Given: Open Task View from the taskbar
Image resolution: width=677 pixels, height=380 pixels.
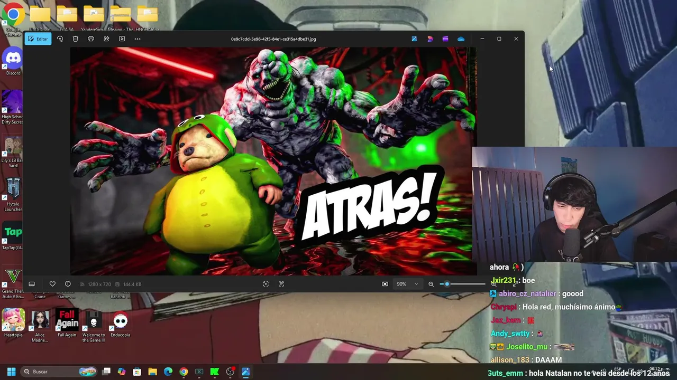Looking at the screenshot, I should click(x=106, y=372).
